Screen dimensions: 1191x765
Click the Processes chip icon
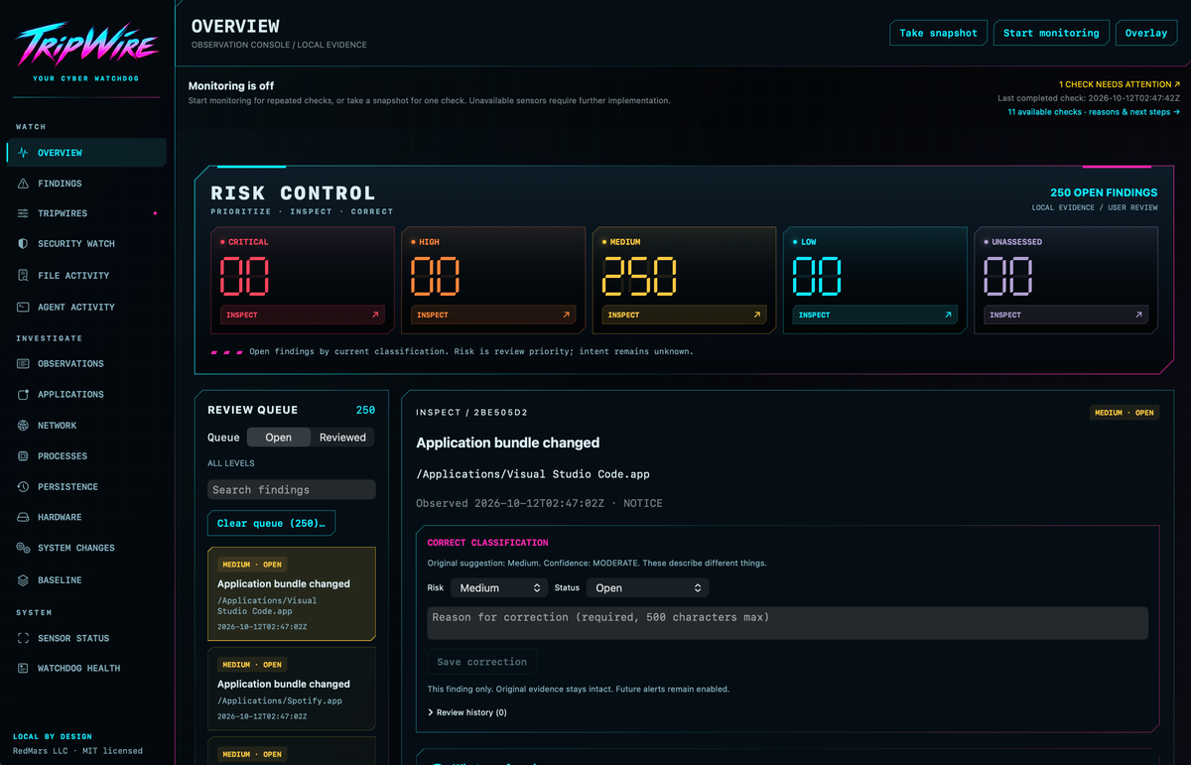click(x=23, y=455)
